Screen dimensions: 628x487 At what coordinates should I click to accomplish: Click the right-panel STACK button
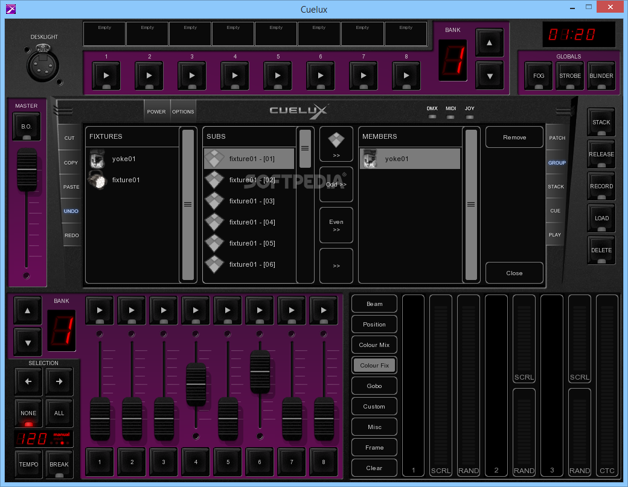[601, 122]
